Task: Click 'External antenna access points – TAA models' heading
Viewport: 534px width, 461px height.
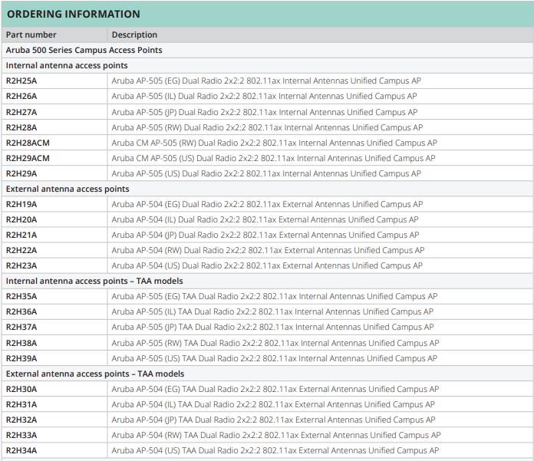Action: pos(95,374)
